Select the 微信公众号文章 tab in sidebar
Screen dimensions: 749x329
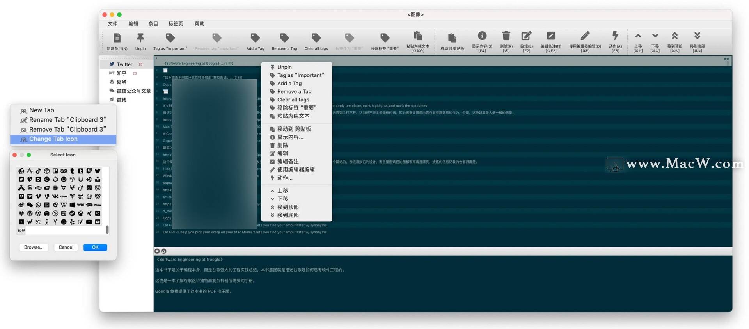[126, 91]
